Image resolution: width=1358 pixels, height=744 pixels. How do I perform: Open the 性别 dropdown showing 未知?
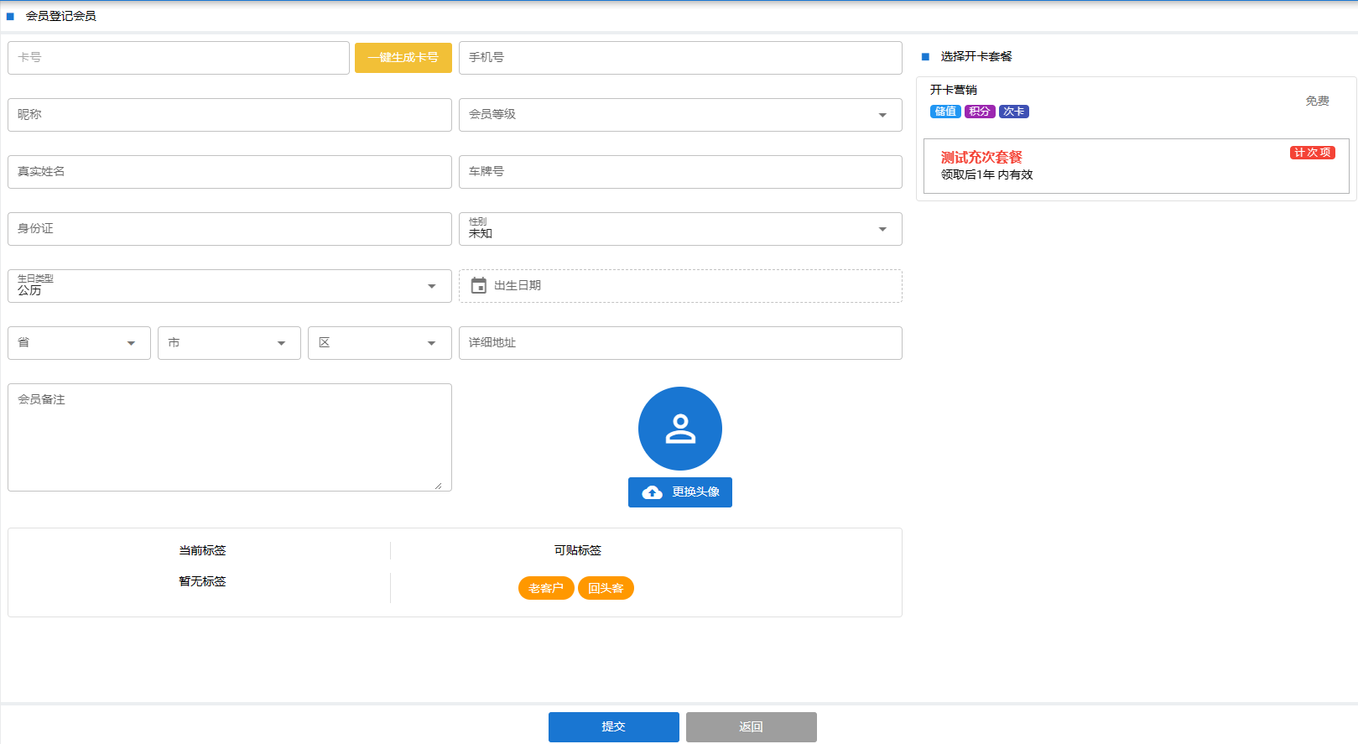tap(680, 229)
